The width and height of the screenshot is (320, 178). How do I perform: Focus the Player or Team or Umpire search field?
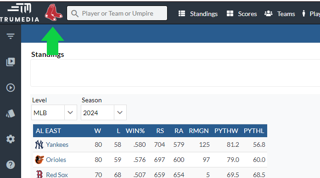coord(117,13)
